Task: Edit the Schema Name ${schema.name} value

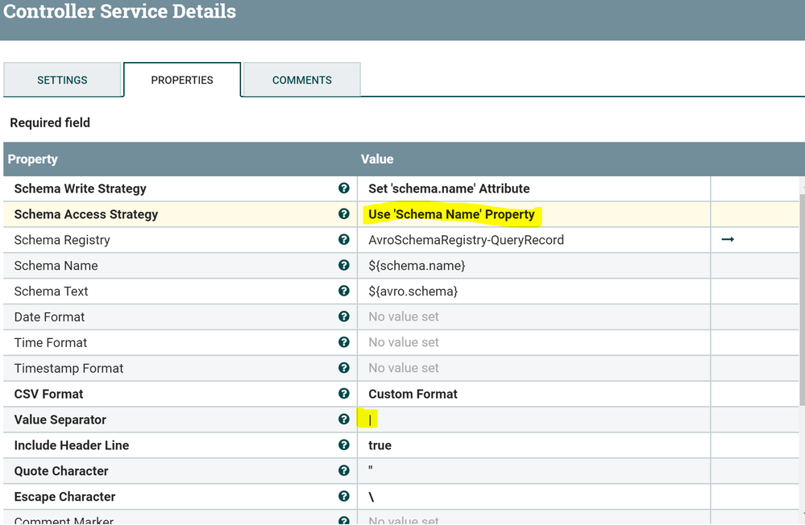Action: 417,266
